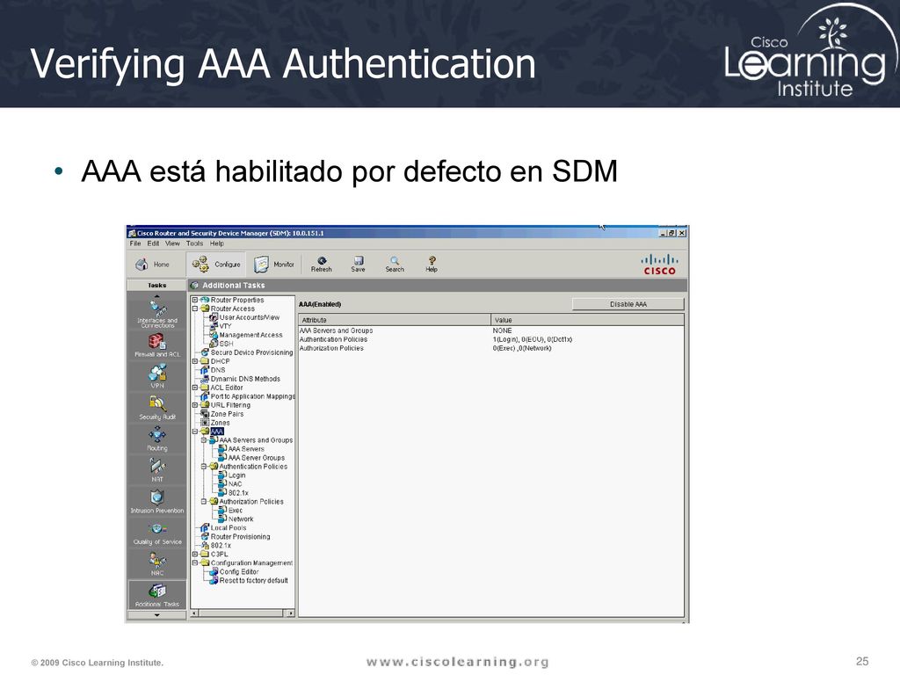
Task: Open the NAT task in the sidebar
Action: point(157,470)
